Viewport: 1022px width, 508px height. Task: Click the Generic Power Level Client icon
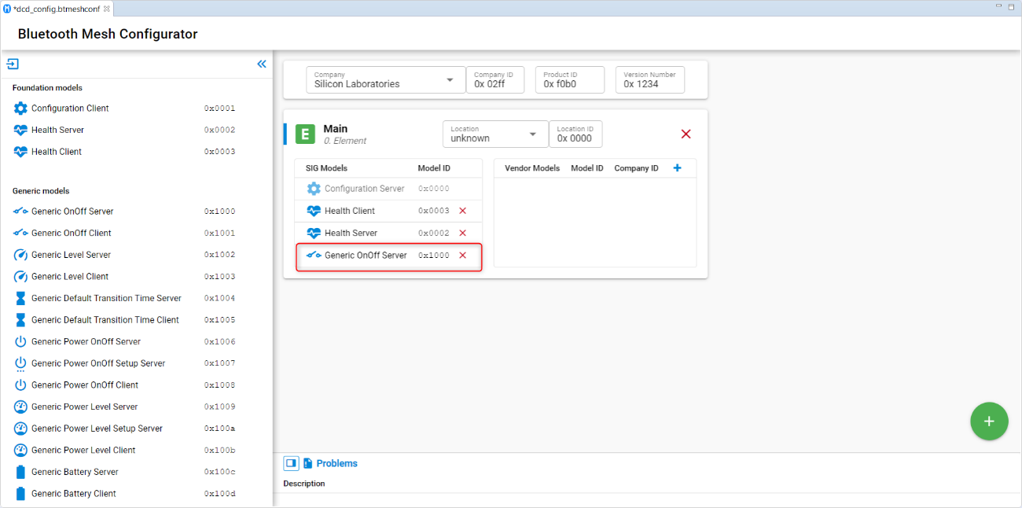click(20, 451)
